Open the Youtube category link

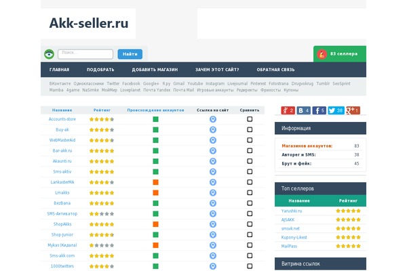tap(195, 83)
